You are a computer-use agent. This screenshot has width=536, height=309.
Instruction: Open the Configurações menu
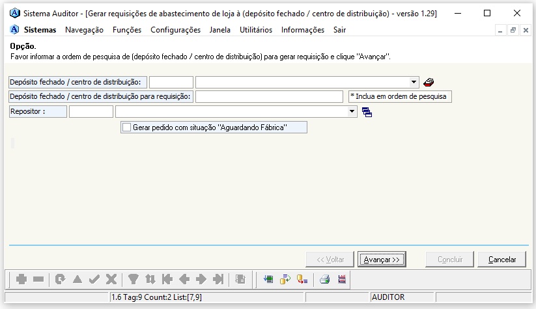pos(175,30)
